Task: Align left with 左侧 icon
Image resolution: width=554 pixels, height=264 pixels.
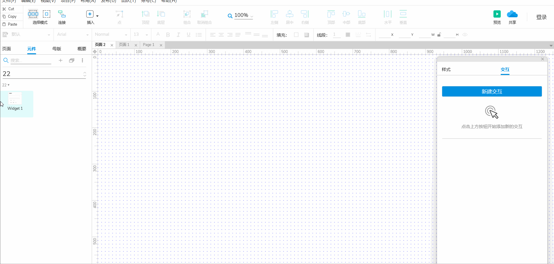Action: tap(274, 14)
